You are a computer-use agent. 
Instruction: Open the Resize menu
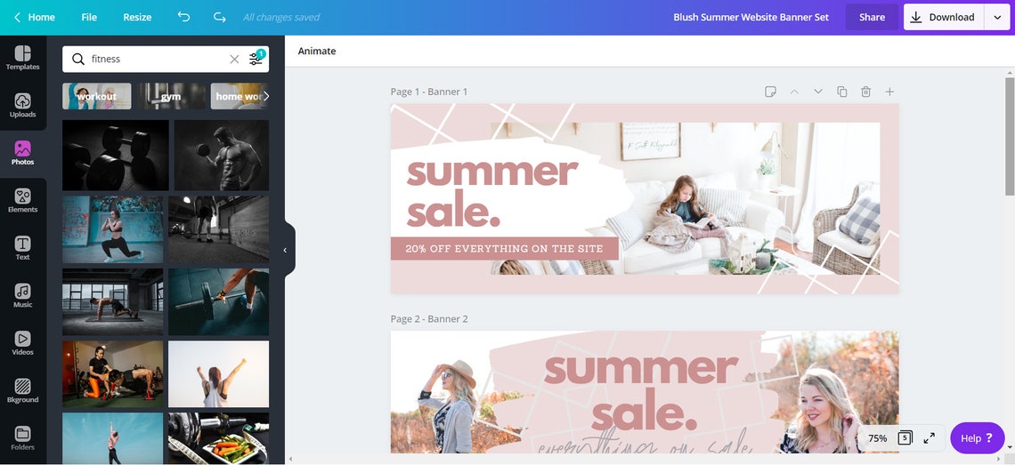[x=137, y=18]
